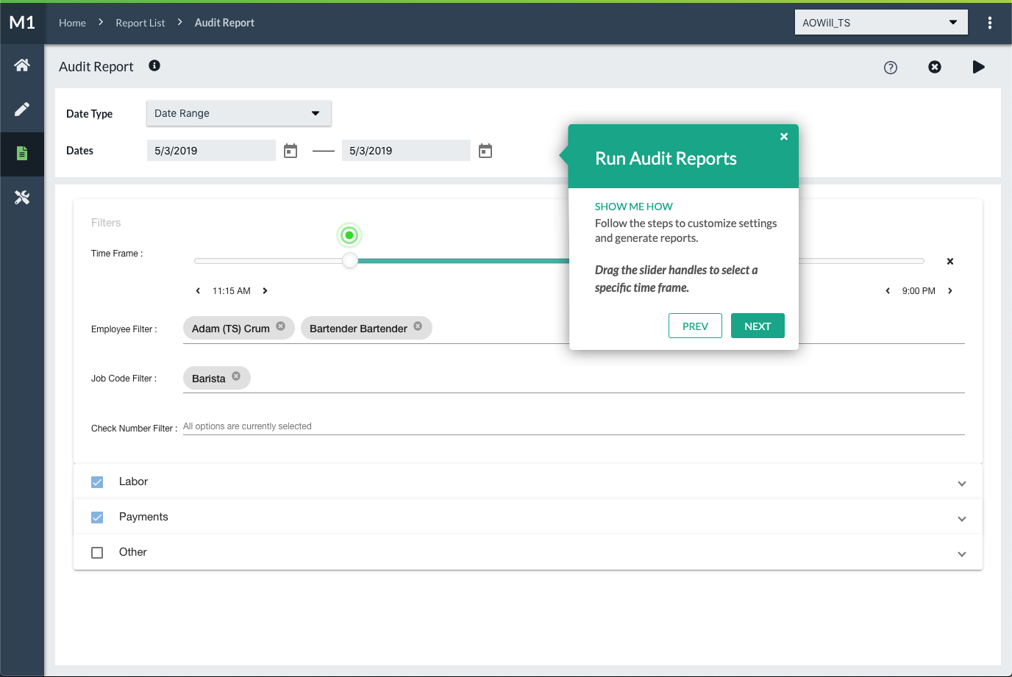Click the teal time frame slider track
This screenshot has width=1012, height=677.
tap(463, 261)
